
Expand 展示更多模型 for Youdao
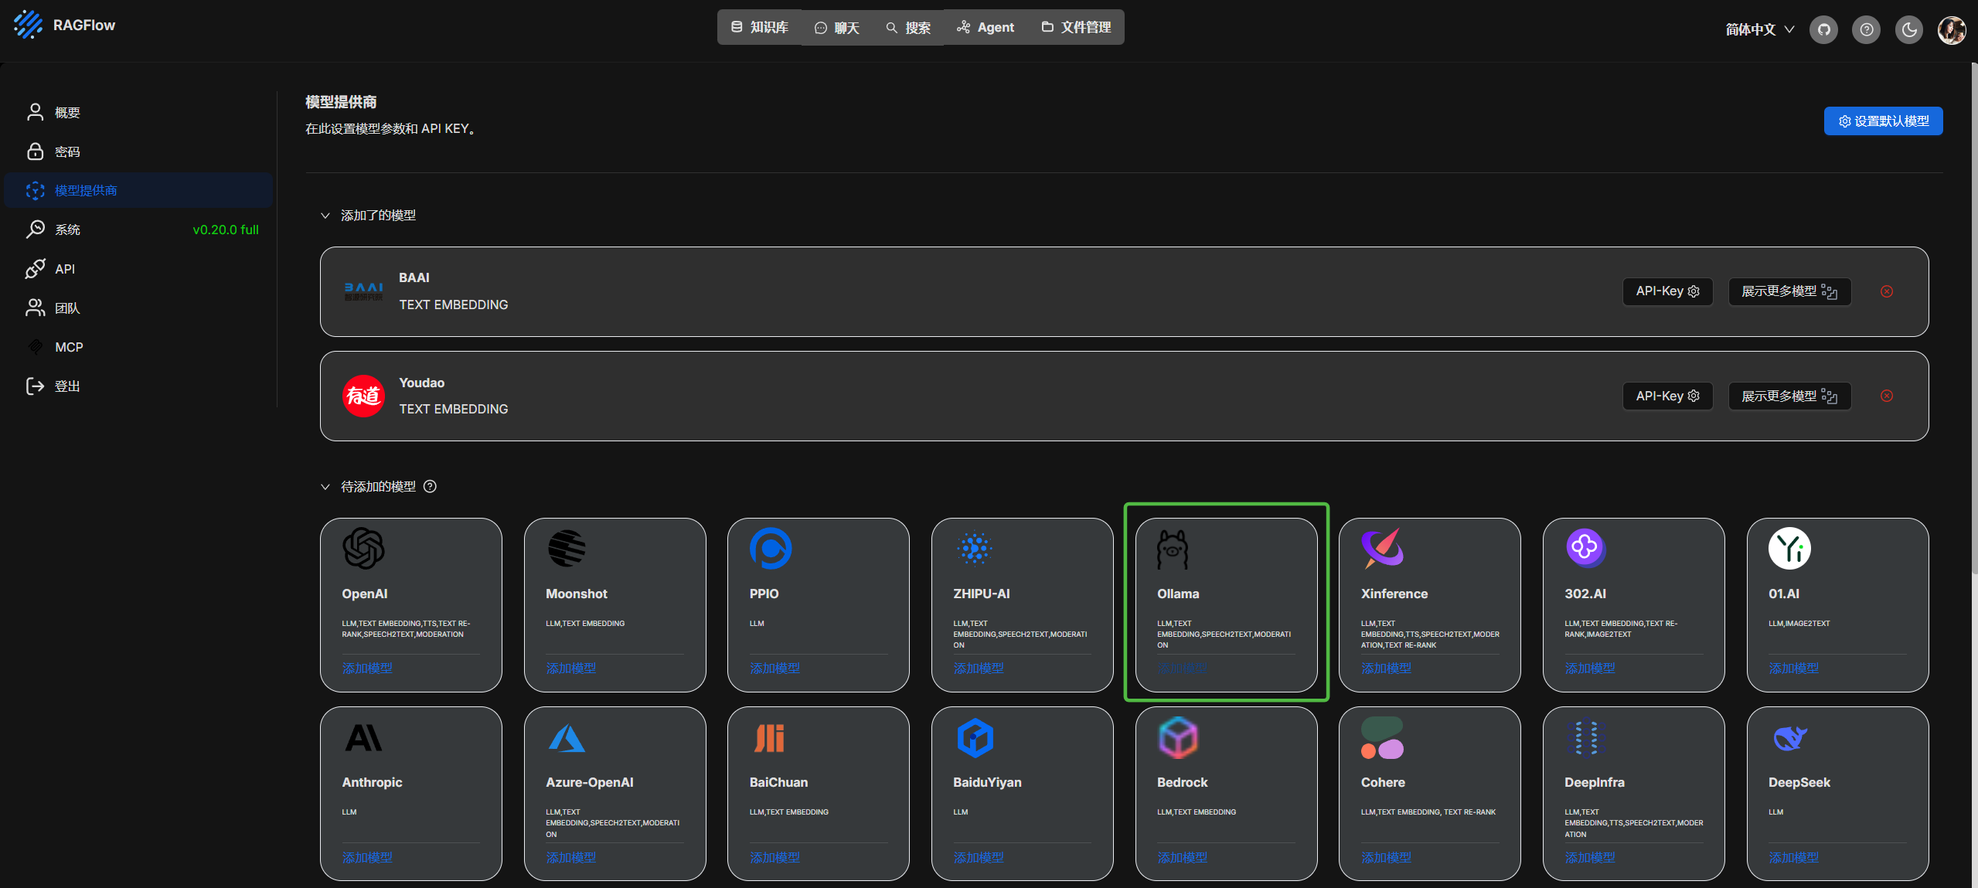pyautogui.click(x=1789, y=396)
